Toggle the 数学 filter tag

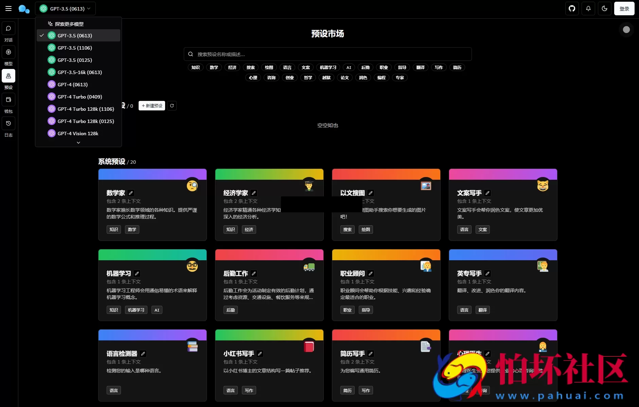[x=214, y=67]
